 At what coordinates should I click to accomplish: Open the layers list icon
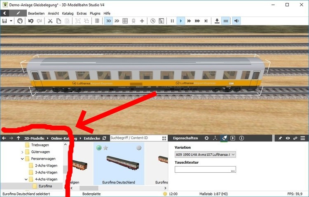[97, 21]
